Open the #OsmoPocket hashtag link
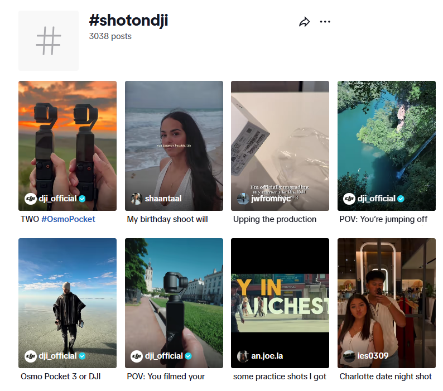 (x=68, y=219)
